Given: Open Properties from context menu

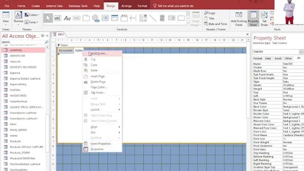Looking at the screenshot, I should 103,149.
